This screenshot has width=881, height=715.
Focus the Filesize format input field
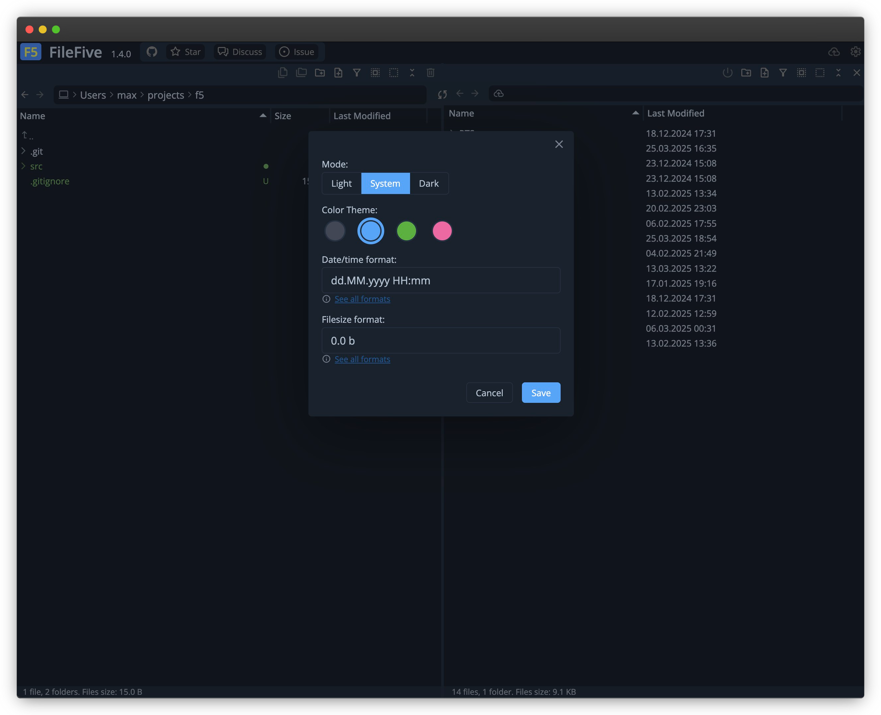click(441, 341)
